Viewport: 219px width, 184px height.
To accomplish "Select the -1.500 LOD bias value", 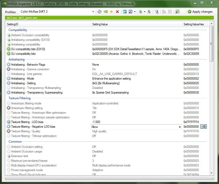I will point(96,122).
